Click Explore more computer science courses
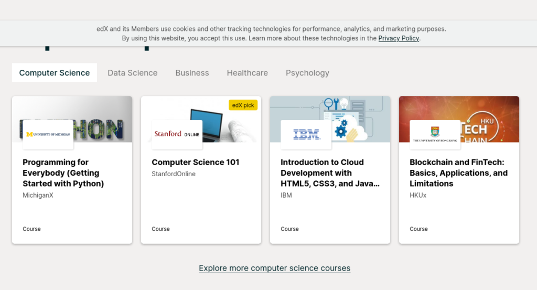 (x=275, y=268)
